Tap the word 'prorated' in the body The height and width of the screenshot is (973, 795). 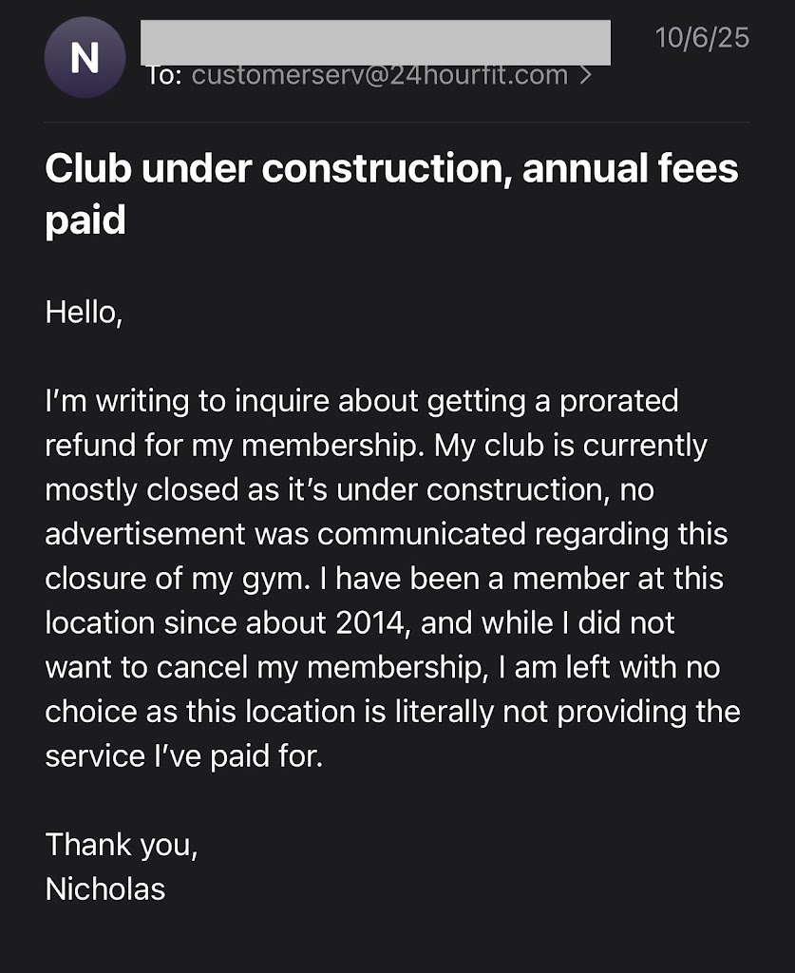pyautogui.click(x=619, y=400)
